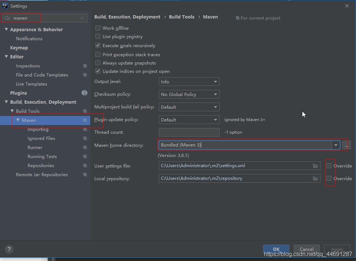The height and width of the screenshot is (261, 356).
Task: Click the project-level icon beside Build Tools
Action: click(85, 111)
